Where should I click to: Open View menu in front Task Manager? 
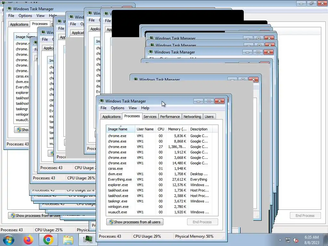coord(133,108)
